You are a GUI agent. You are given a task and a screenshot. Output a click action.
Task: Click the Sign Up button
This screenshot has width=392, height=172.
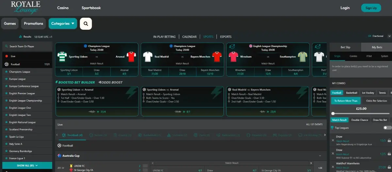tap(371, 8)
